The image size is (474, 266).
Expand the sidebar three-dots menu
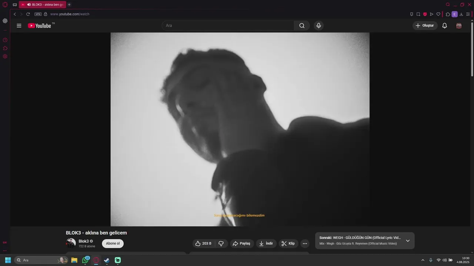[5, 250]
